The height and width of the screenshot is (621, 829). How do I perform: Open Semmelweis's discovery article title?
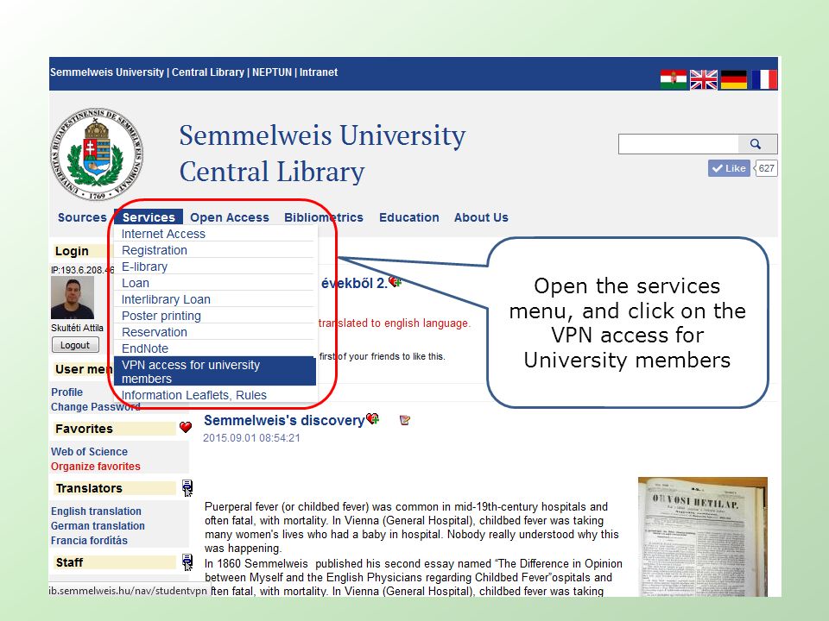(284, 420)
